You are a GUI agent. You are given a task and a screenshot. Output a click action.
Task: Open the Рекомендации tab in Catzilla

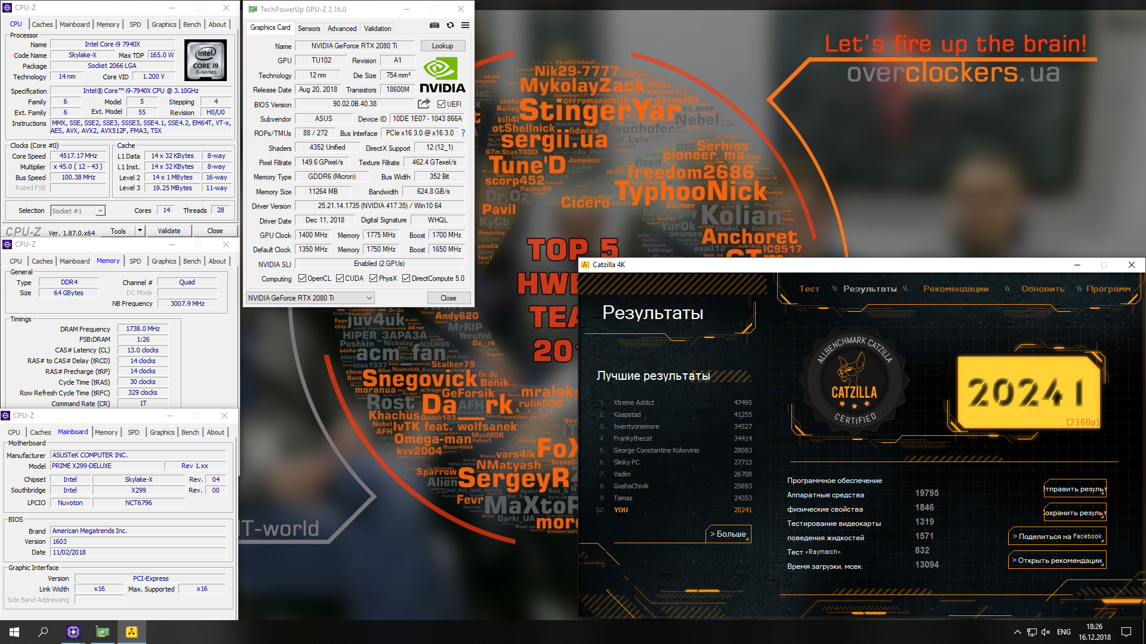pos(956,289)
